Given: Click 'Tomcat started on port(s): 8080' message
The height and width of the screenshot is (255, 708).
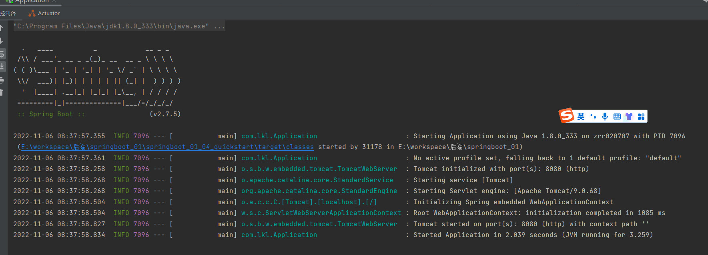Looking at the screenshot, I should [531, 224].
